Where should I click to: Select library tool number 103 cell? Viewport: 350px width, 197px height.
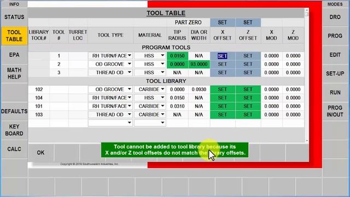[x=39, y=114]
